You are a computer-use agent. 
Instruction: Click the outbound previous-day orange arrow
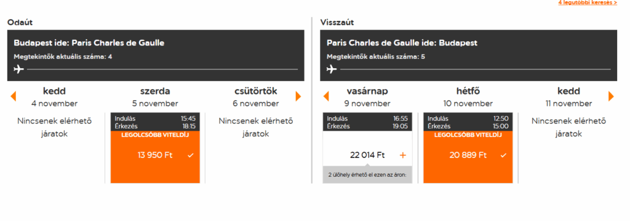14,96
